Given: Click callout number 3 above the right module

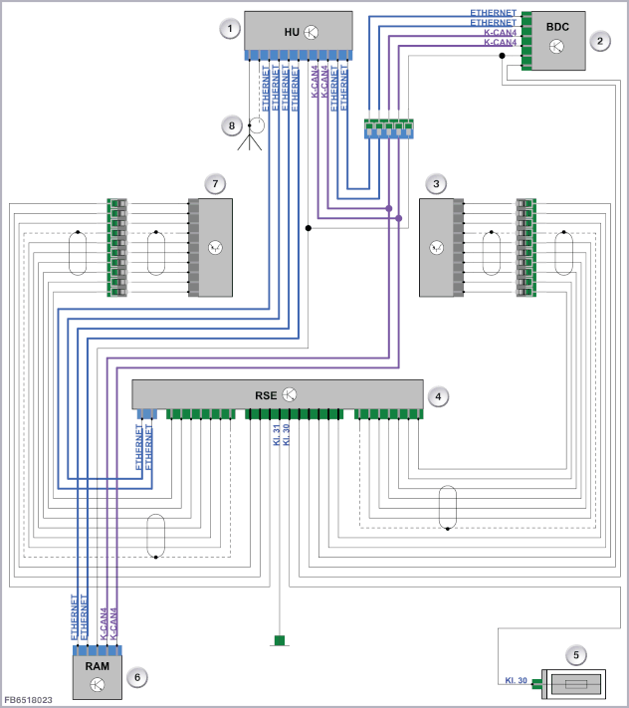Looking at the screenshot, I should pos(436,184).
